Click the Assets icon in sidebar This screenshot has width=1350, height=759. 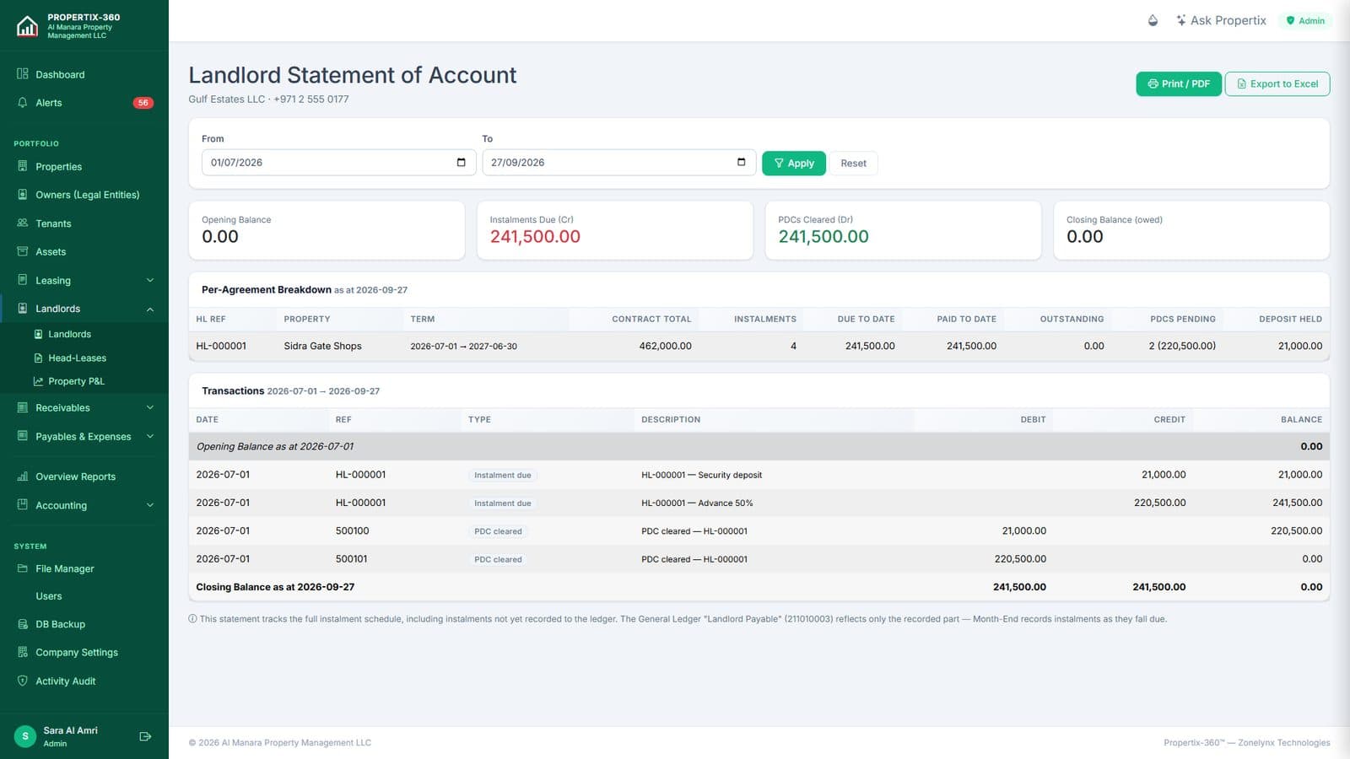pyautogui.click(x=23, y=251)
